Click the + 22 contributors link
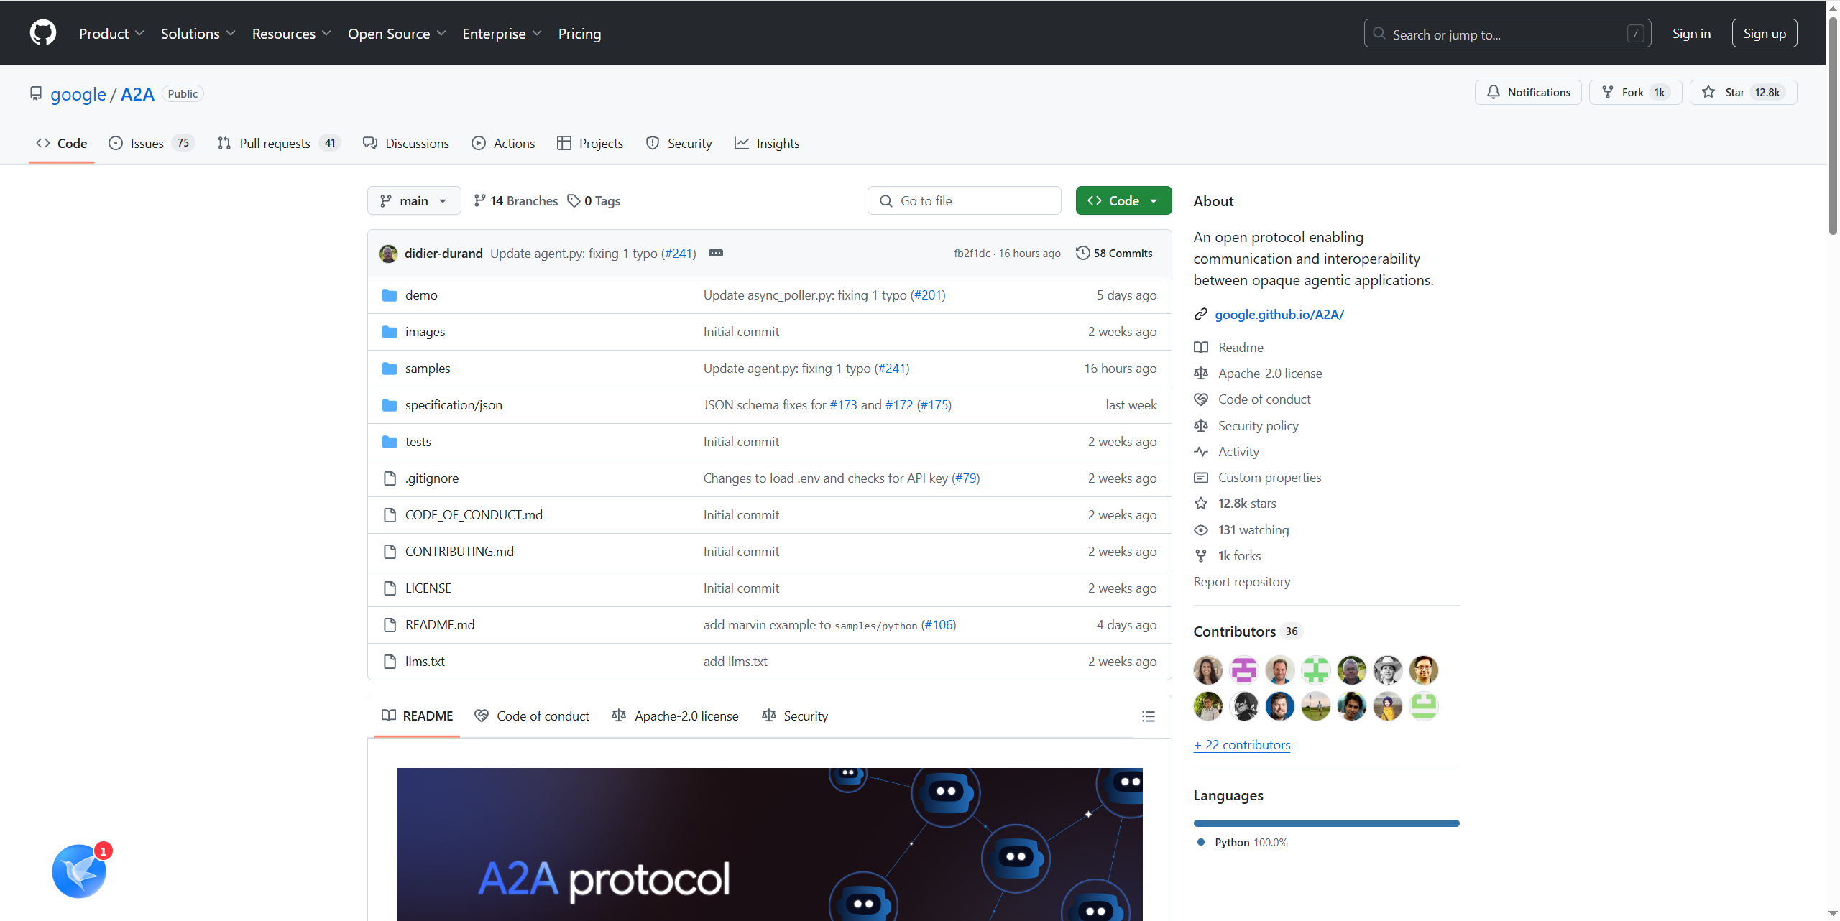The height and width of the screenshot is (921, 1840). point(1242,745)
